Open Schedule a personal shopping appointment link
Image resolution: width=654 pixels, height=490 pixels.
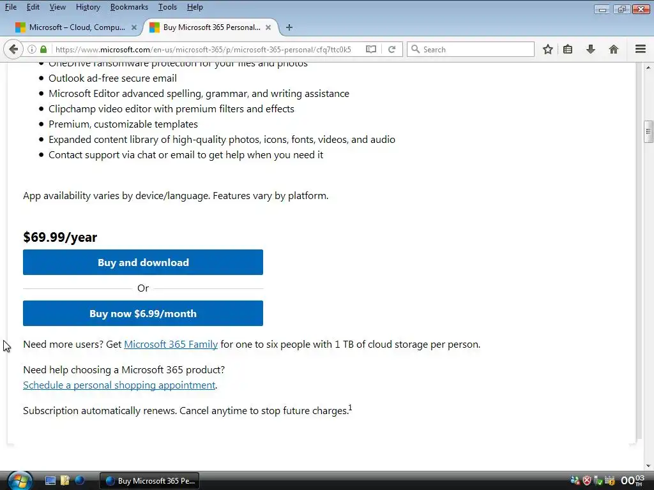click(x=119, y=385)
